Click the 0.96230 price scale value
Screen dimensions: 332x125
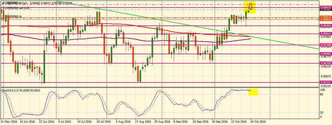[326, 67]
